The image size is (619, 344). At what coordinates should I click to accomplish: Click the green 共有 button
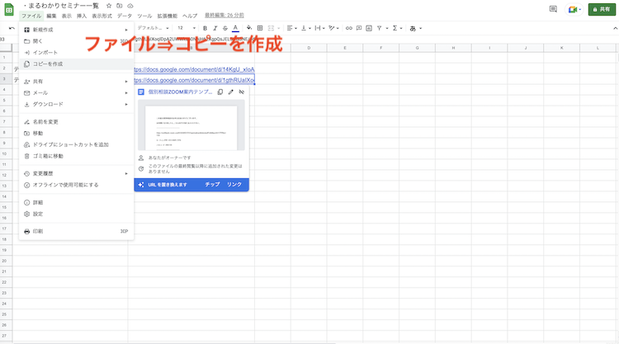(600, 10)
